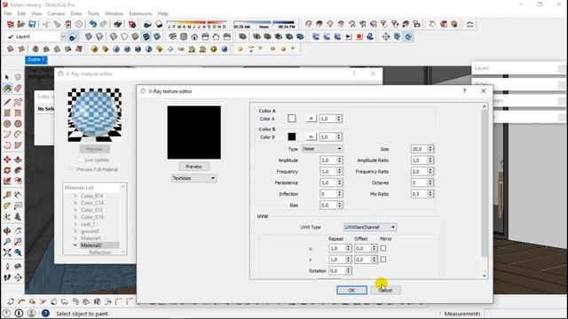Click the red stop square in toolbar
Image resolution: width=568 pixels, height=319 pixels.
point(359,36)
